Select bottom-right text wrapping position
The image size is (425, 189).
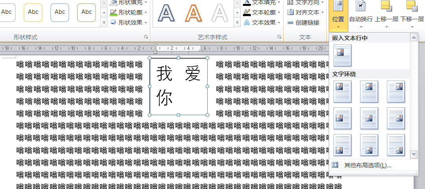click(396, 145)
